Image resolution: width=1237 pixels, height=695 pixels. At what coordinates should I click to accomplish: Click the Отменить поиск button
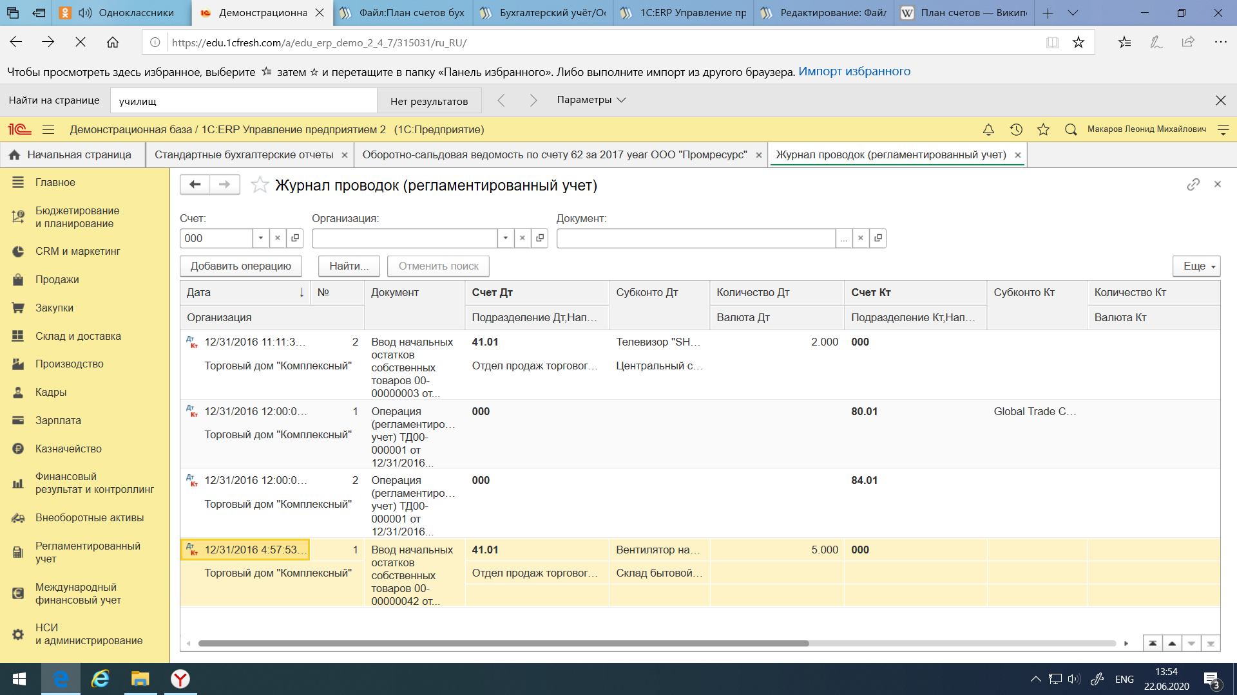coord(439,266)
